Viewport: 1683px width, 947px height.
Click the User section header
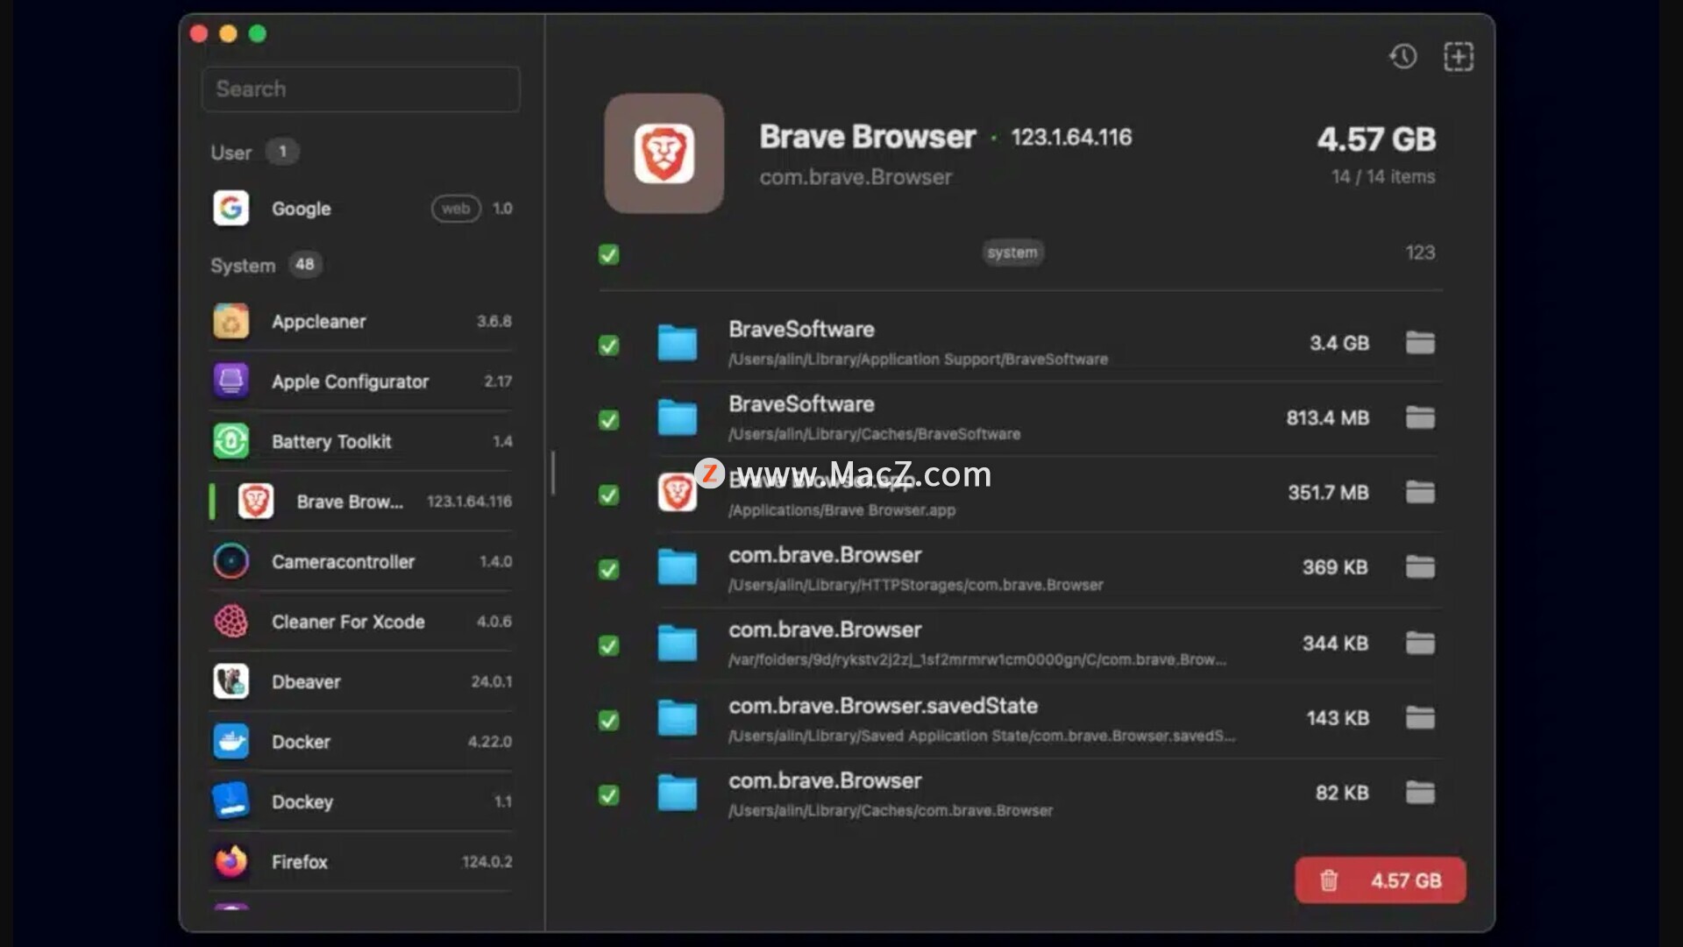click(231, 153)
